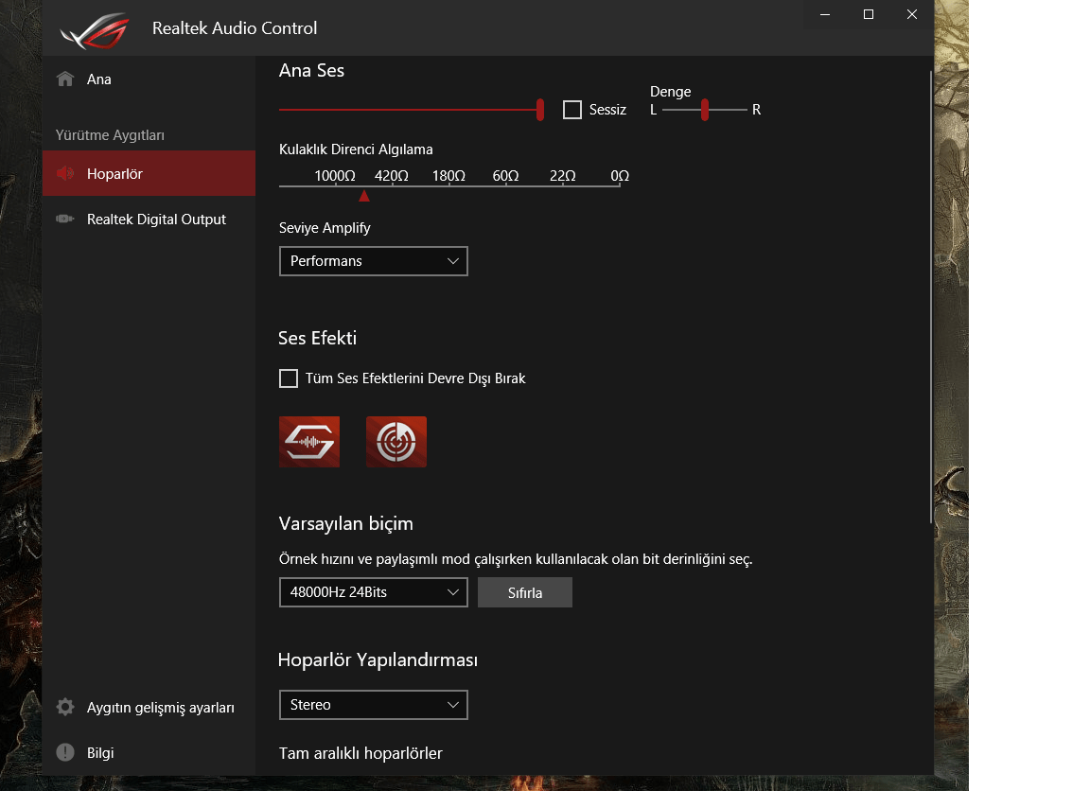The image size is (1090, 791).
Task: Open the Hoparlör Yapılandırması Stereo dropdown
Action: tap(373, 704)
